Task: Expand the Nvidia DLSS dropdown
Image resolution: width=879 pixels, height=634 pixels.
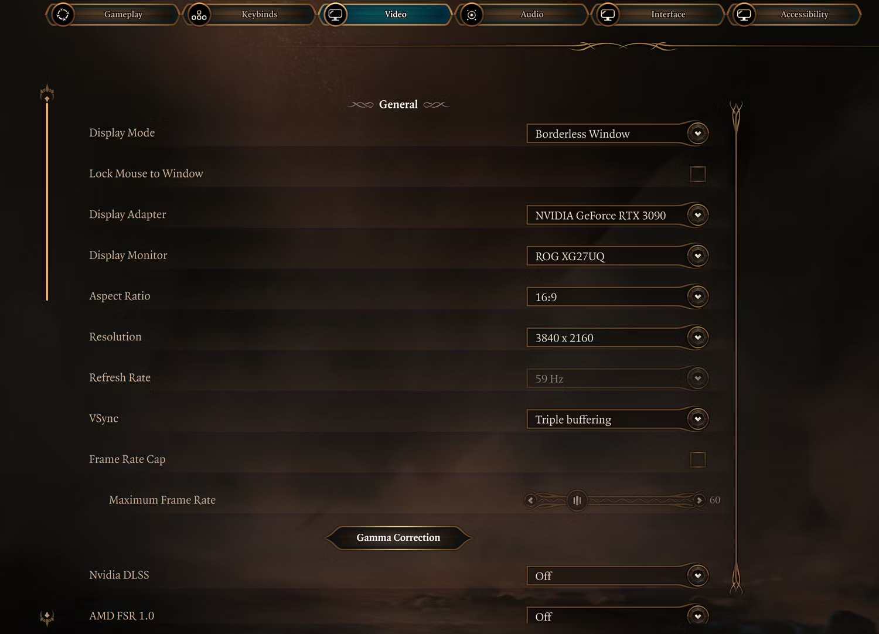Action: tap(618, 576)
